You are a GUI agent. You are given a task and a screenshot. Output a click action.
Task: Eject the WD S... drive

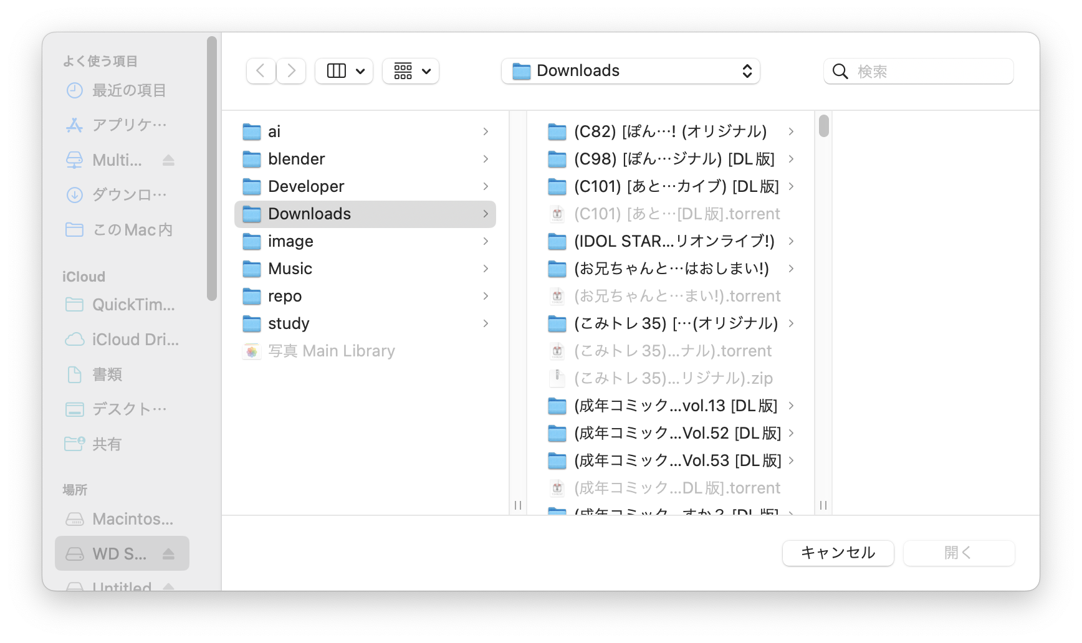click(x=168, y=554)
